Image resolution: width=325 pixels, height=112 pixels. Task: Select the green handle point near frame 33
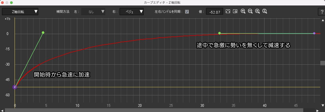tap(219, 33)
